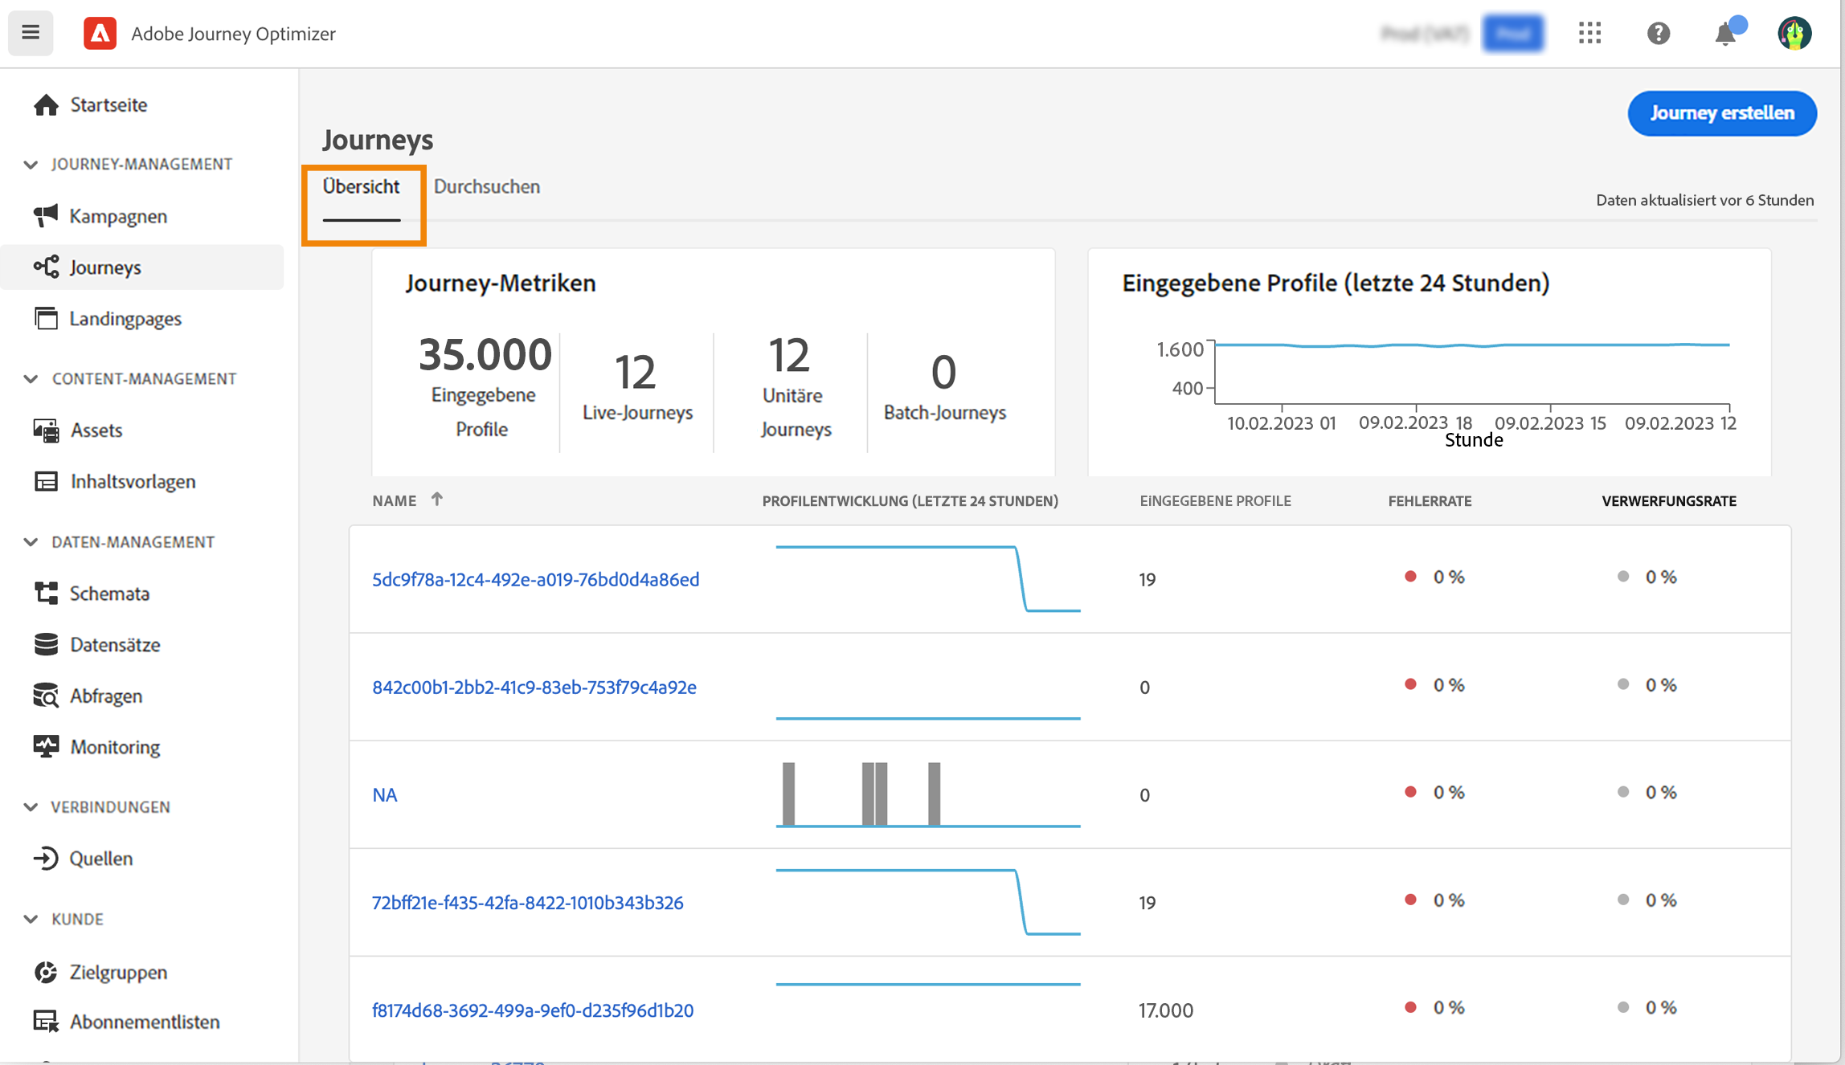Open Zielgruppen in the sidebar

point(117,972)
